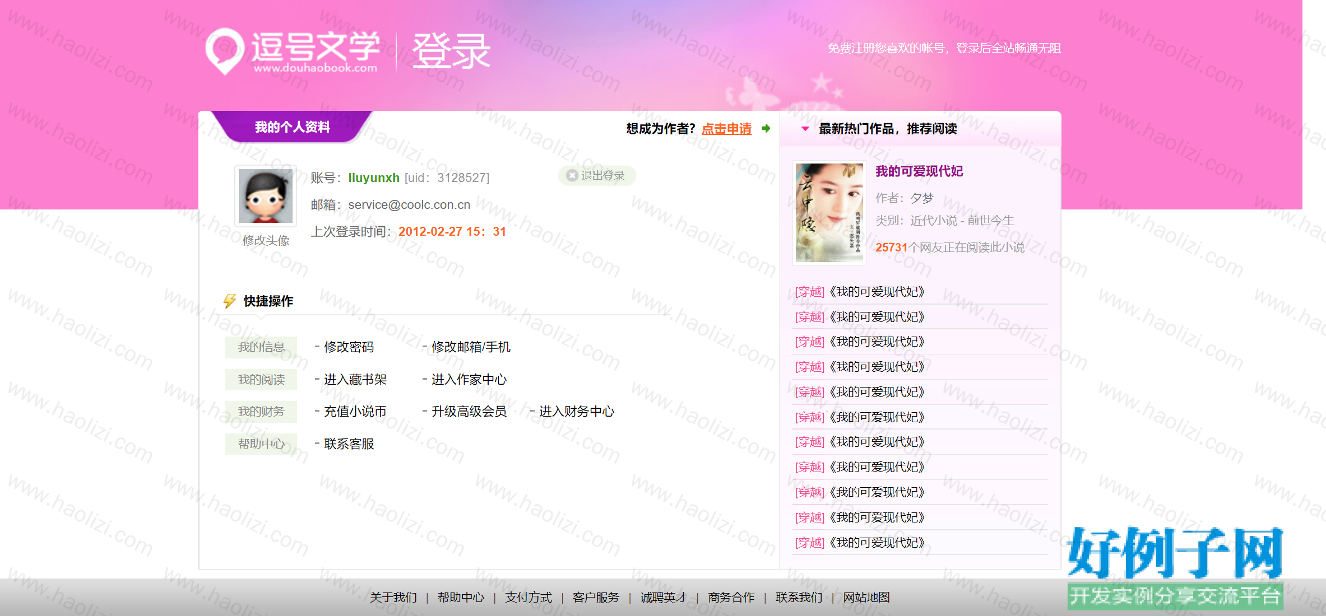1326x616 pixels.
Task: Open the 我的阅读 category
Action: (261, 380)
